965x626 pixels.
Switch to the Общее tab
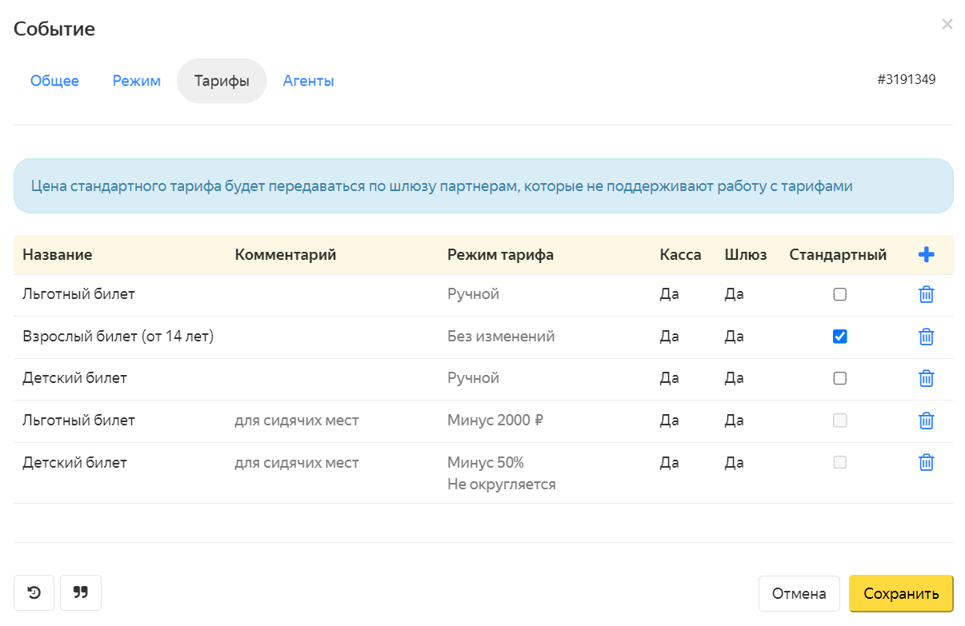(x=54, y=81)
